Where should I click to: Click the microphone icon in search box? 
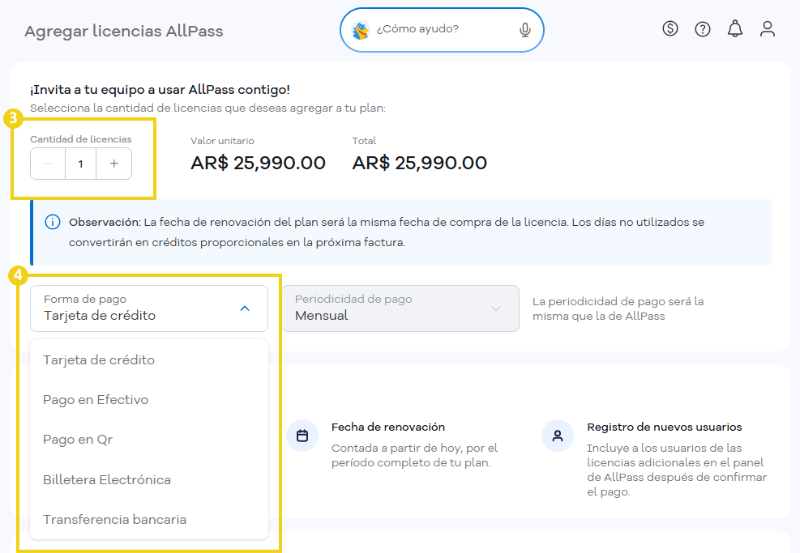[525, 30]
